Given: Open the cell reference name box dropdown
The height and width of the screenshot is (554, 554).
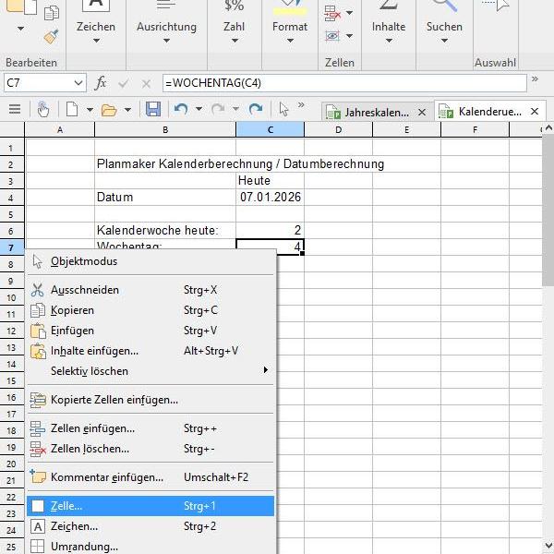Looking at the screenshot, I should (x=78, y=83).
